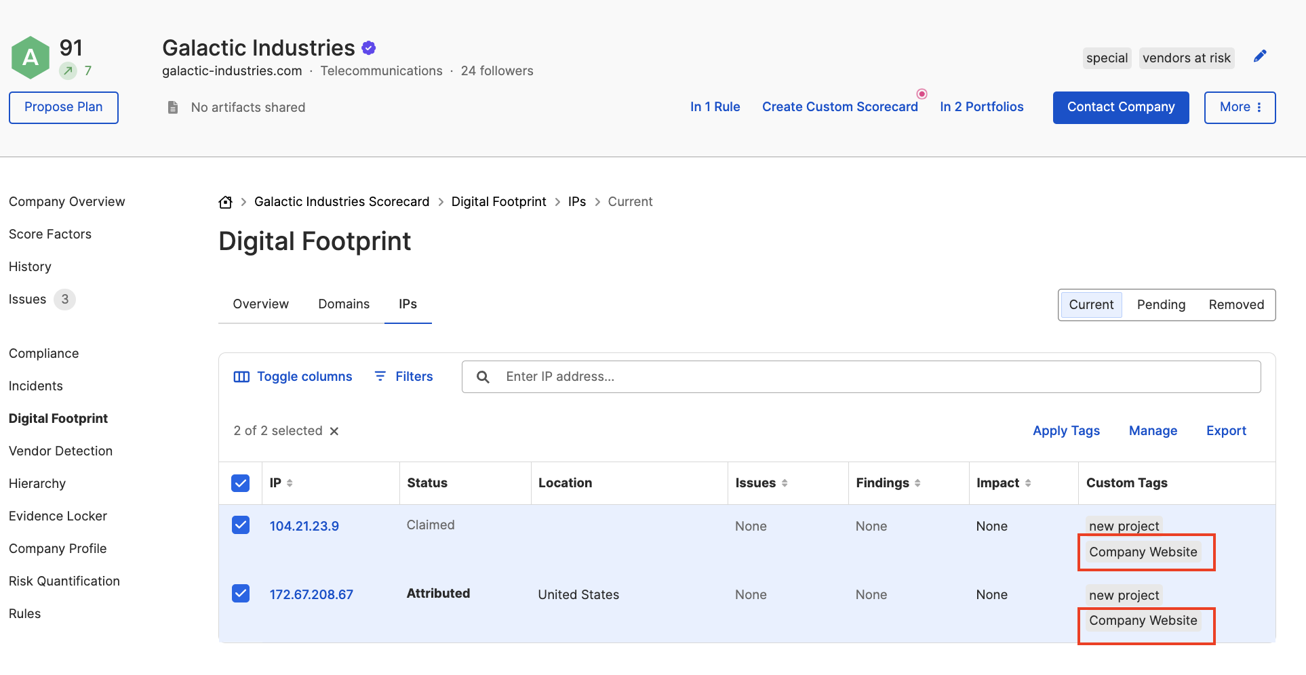Sort by the Issues column arrows

[x=785, y=483]
